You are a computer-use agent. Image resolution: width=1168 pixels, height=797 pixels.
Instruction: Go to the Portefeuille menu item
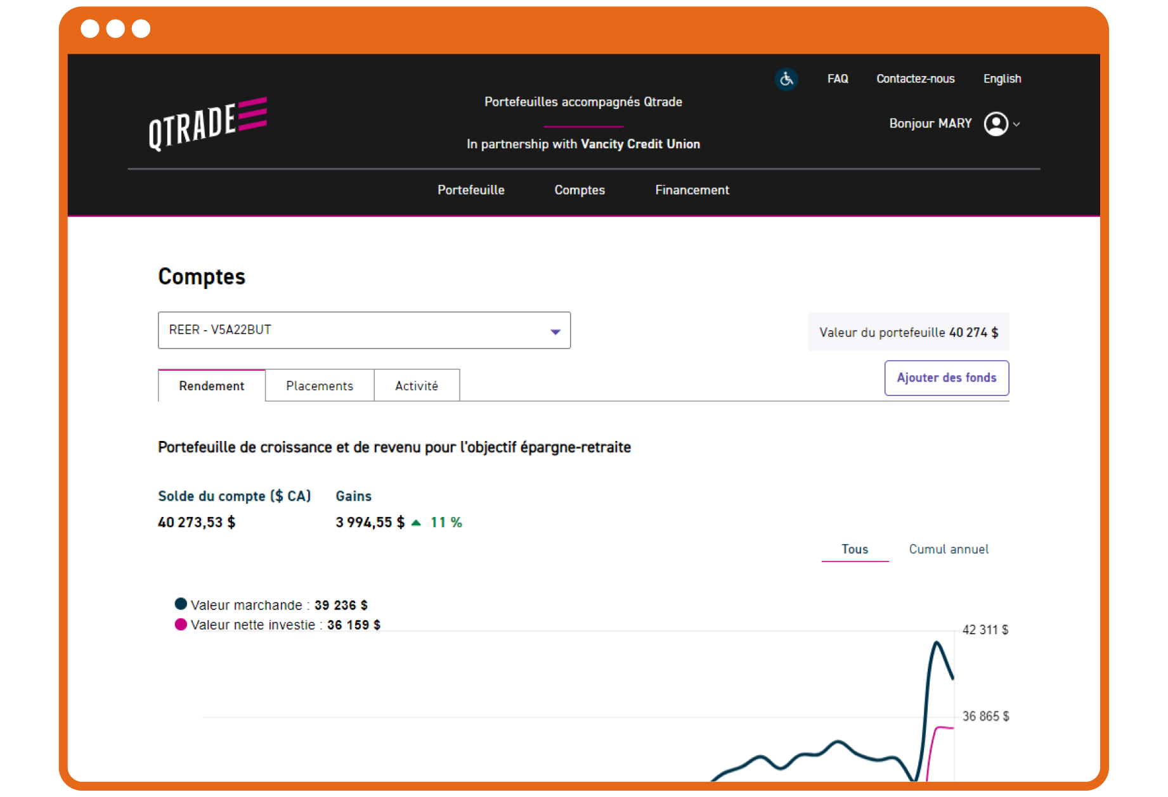470,190
